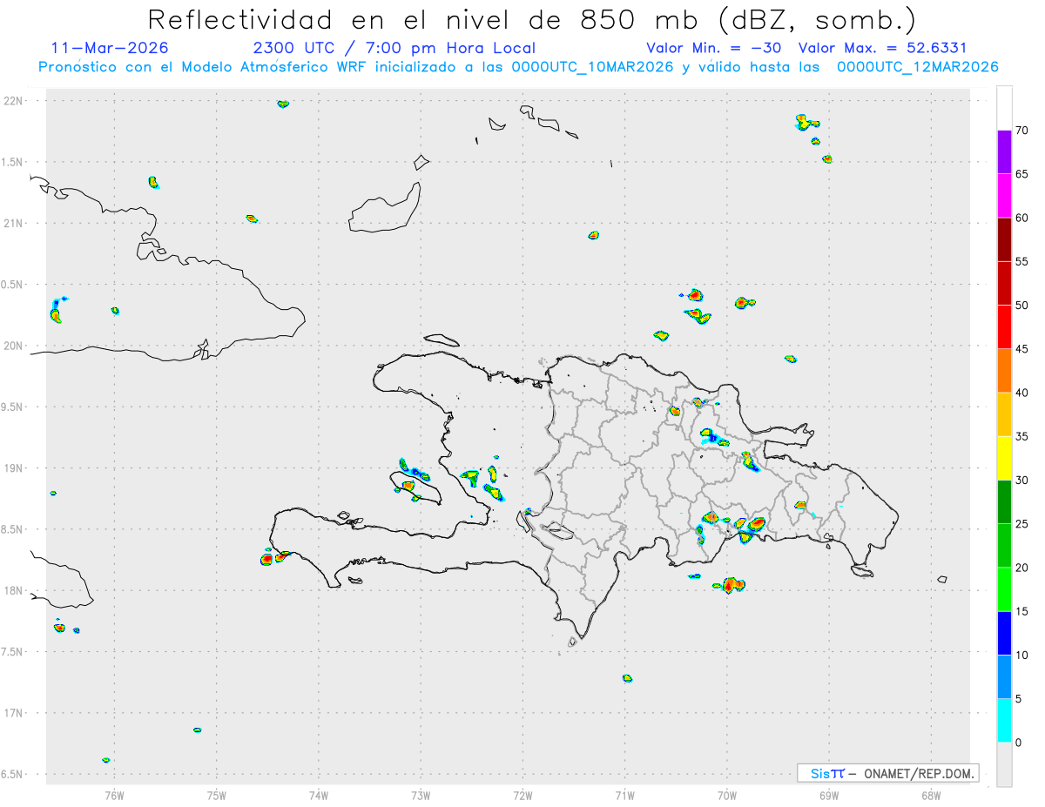The height and width of the screenshot is (807, 1045).
Task: Click the colorbar label '30'
Action: tap(1022, 481)
